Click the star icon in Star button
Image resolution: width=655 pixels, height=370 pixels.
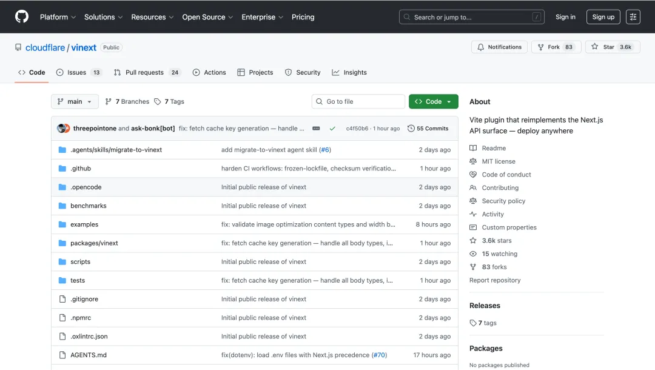tap(594, 47)
